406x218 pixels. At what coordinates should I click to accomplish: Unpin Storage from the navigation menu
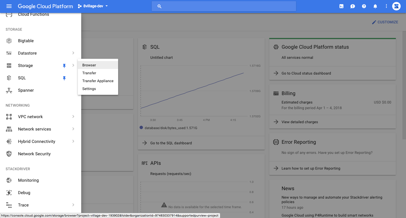coord(64,66)
